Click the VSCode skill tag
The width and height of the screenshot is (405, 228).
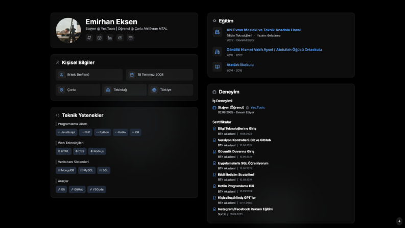click(x=97, y=190)
